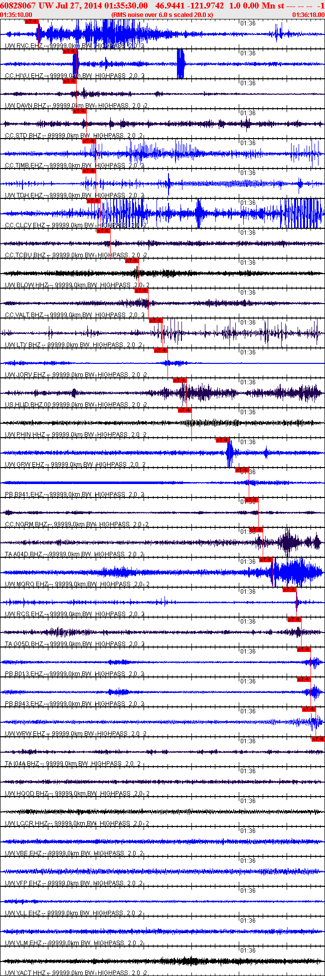Click the pick flag on TA.A04D trace

tap(256, 529)
